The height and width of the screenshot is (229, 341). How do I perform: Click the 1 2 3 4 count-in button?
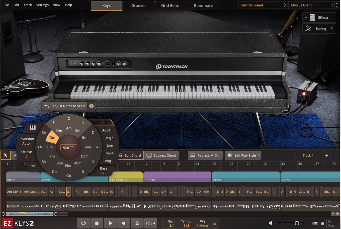151,223
